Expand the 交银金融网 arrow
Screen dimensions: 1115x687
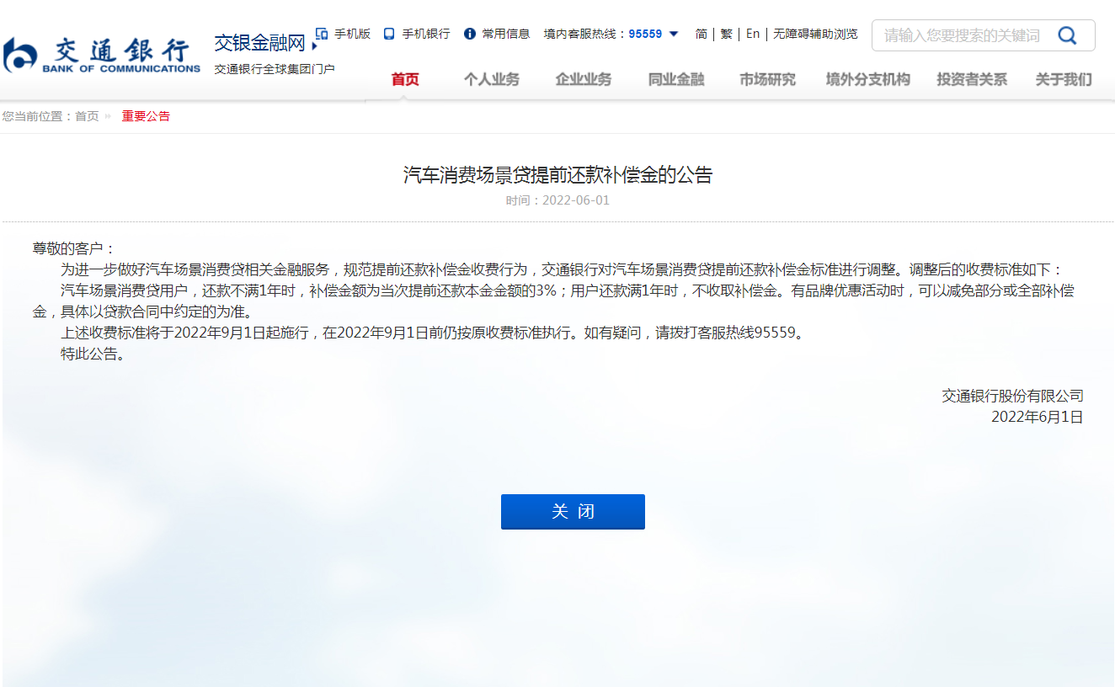pyautogui.click(x=314, y=46)
